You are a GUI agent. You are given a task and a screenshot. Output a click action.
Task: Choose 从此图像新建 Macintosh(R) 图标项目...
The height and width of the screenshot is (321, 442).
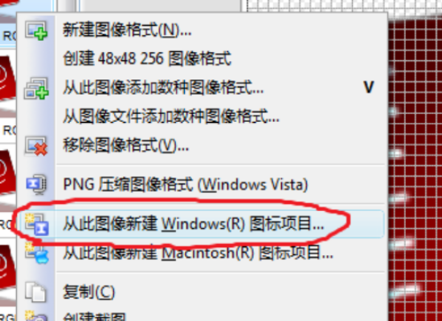click(x=198, y=253)
